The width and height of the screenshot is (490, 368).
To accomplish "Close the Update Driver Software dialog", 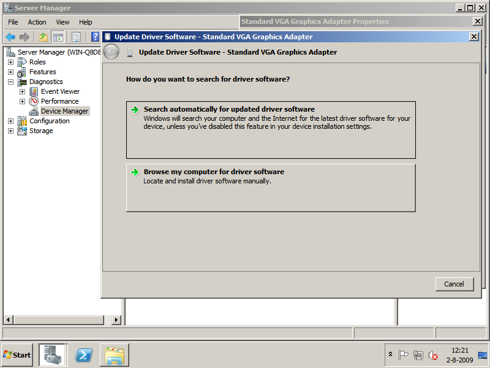I will pyautogui.click(x=474, y=37).
